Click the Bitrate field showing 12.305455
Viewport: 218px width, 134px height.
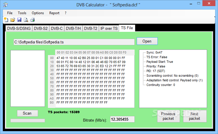point(122,119)
